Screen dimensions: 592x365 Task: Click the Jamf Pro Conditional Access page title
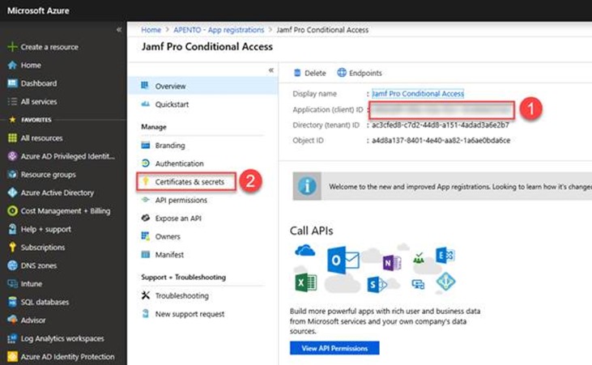[207, 46]
